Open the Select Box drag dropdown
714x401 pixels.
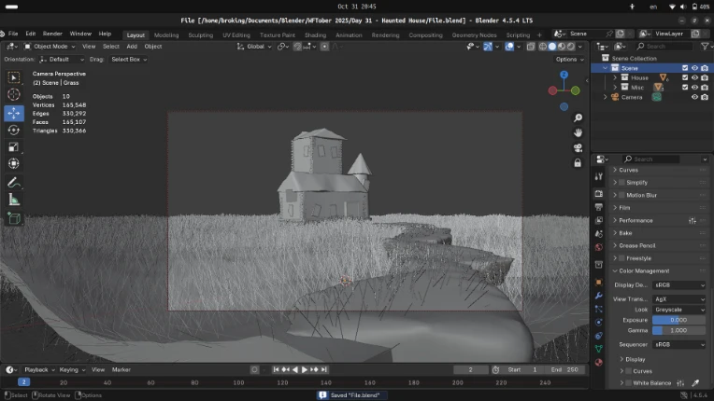point(129,60)
